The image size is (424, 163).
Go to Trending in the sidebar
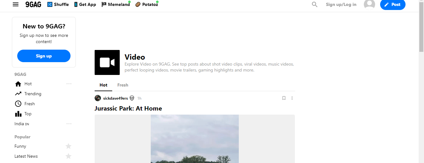coord(33,94)
